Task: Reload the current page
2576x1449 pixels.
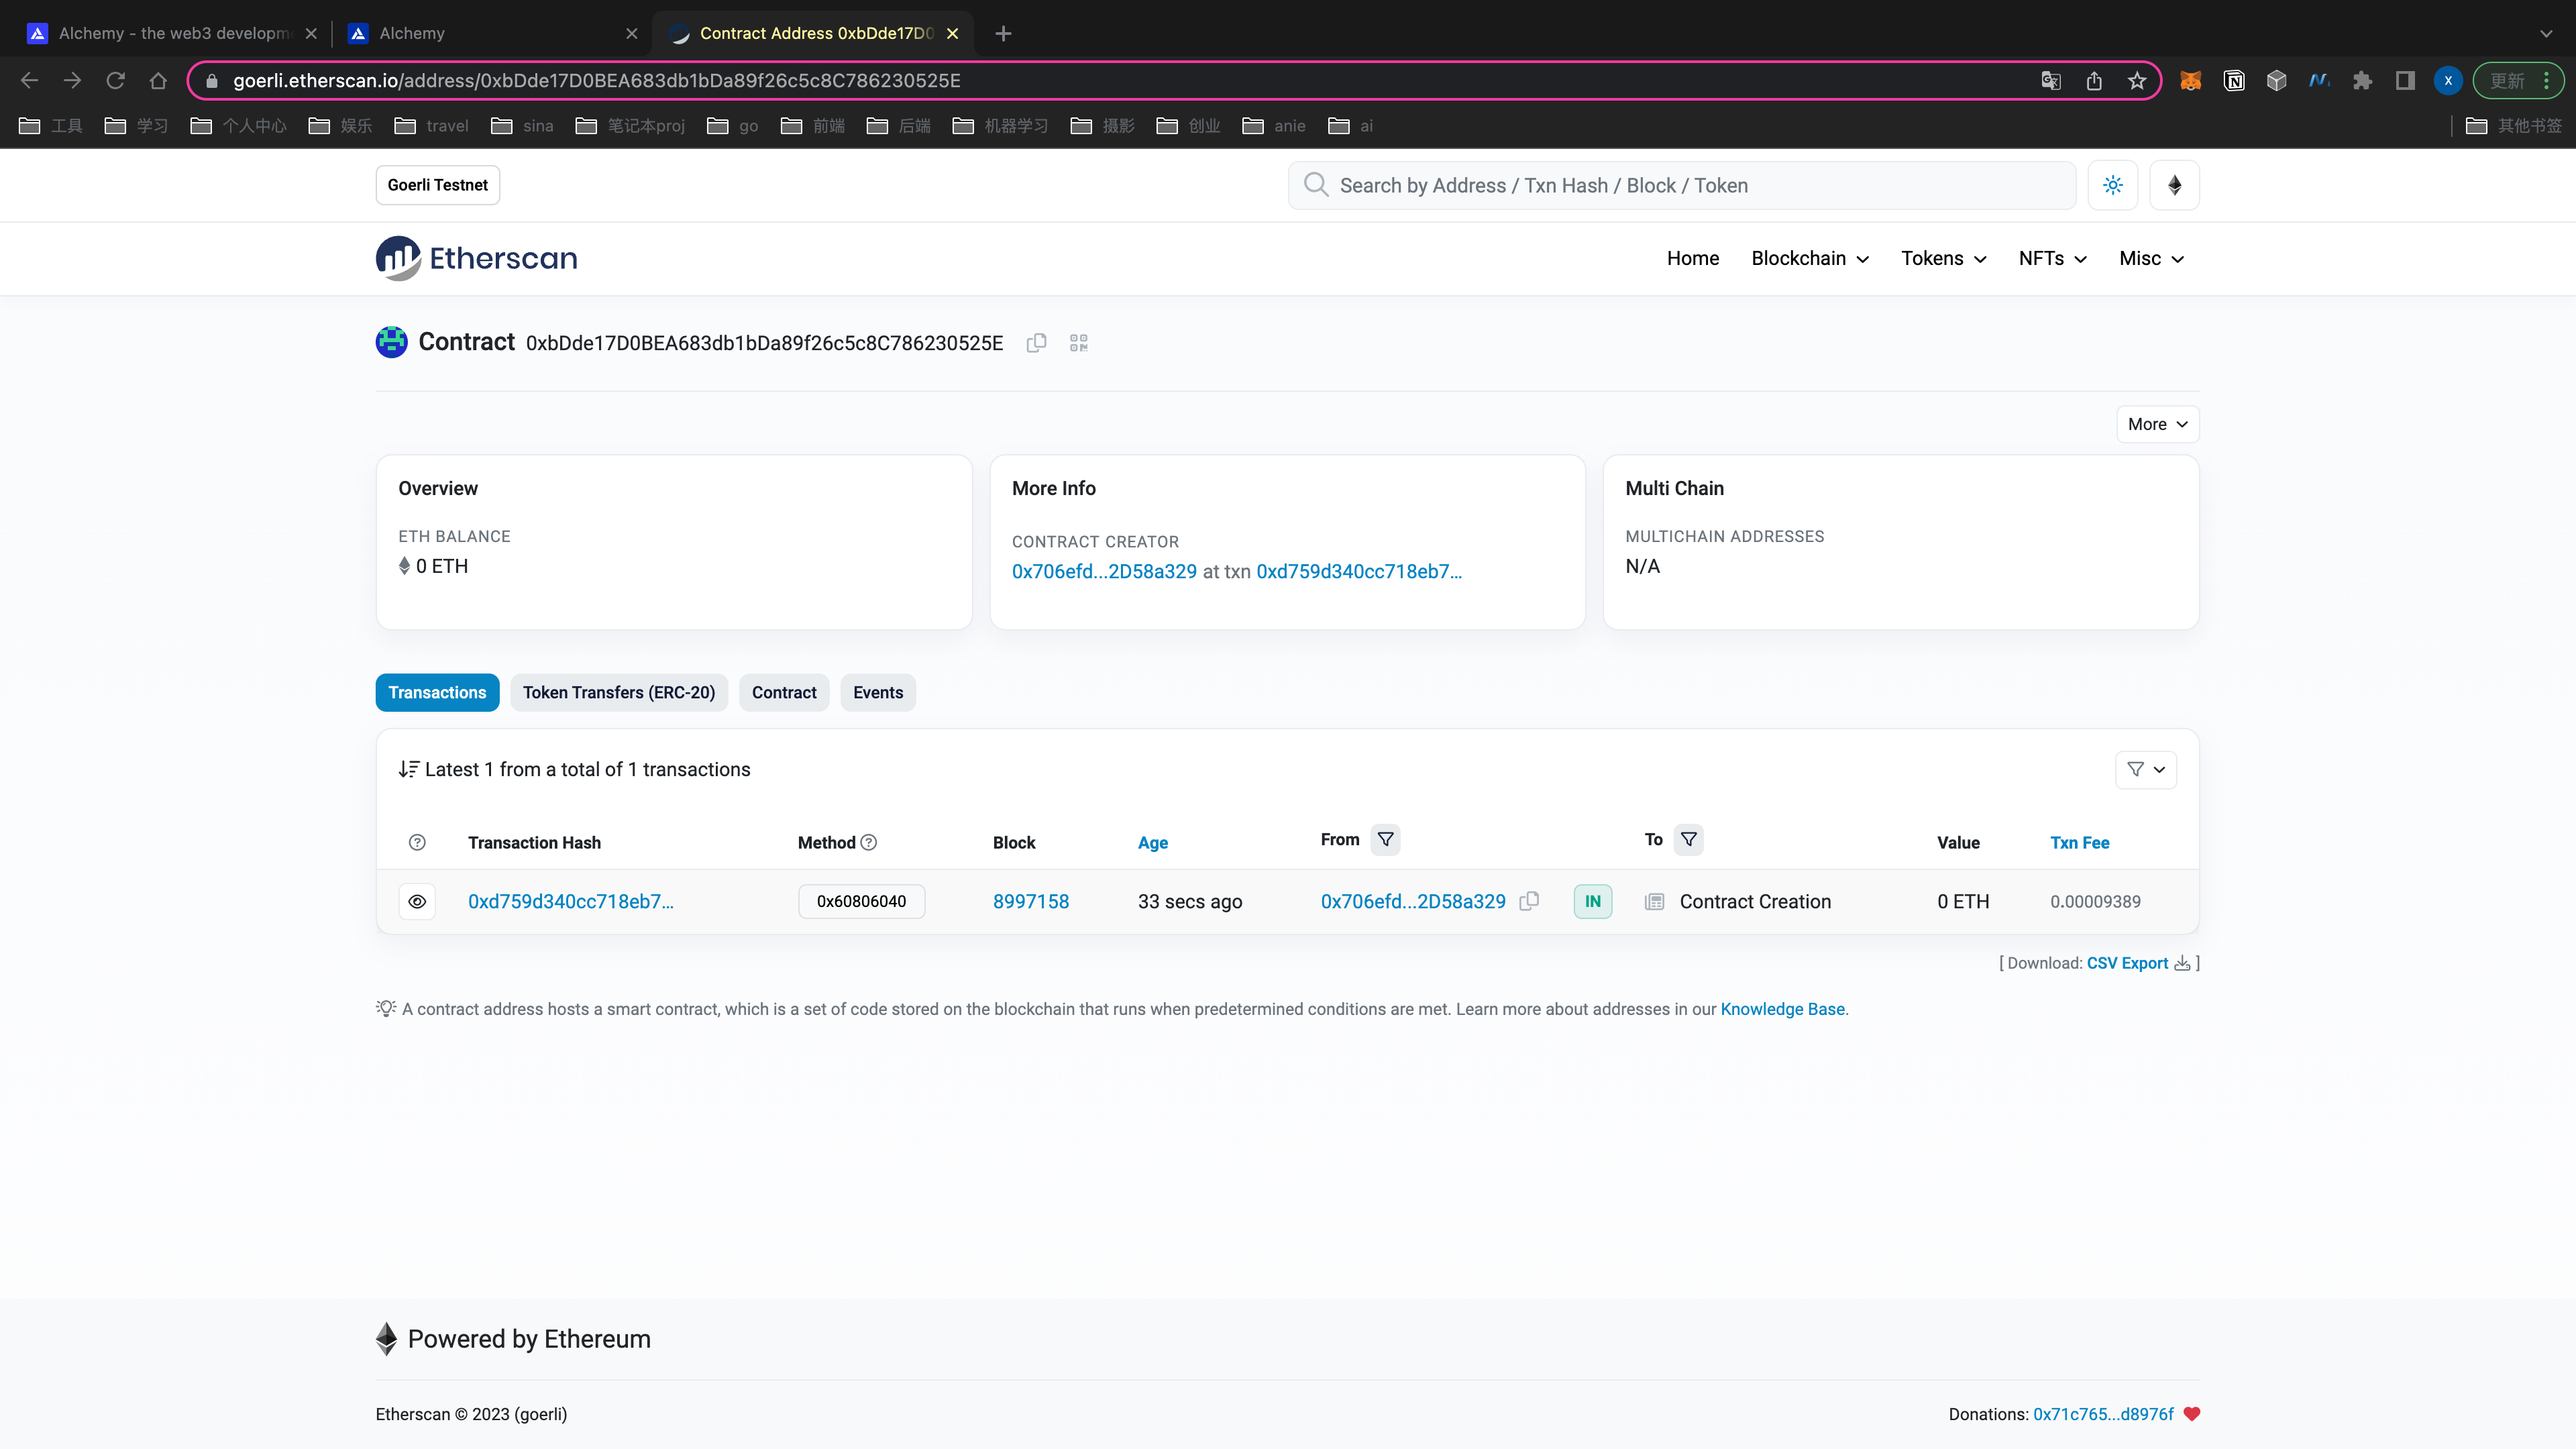Action: click(x=116, y=80)
